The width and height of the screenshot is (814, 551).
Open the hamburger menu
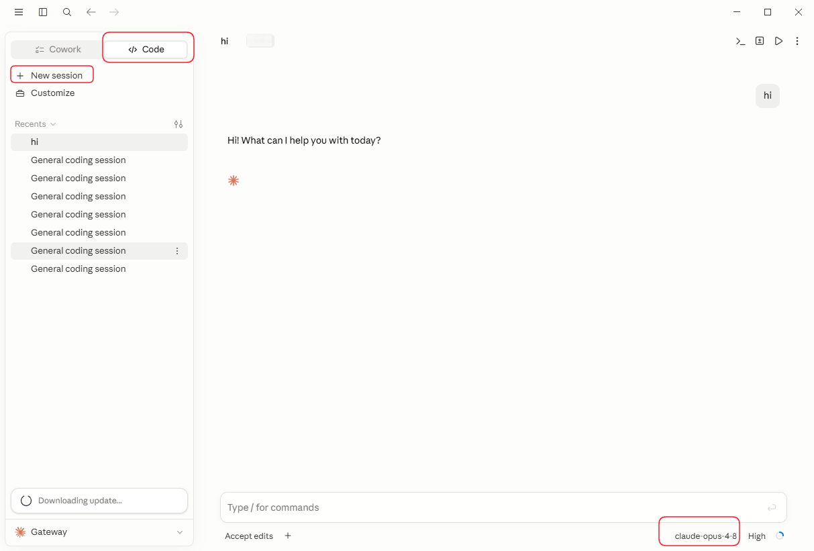click(x=19, y=12)
